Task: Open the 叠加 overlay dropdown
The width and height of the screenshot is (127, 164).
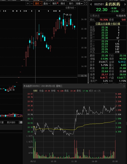Action: click(46, 4)
